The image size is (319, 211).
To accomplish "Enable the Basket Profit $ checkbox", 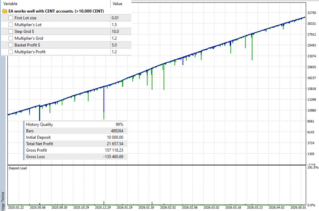I will coord(11,45).
